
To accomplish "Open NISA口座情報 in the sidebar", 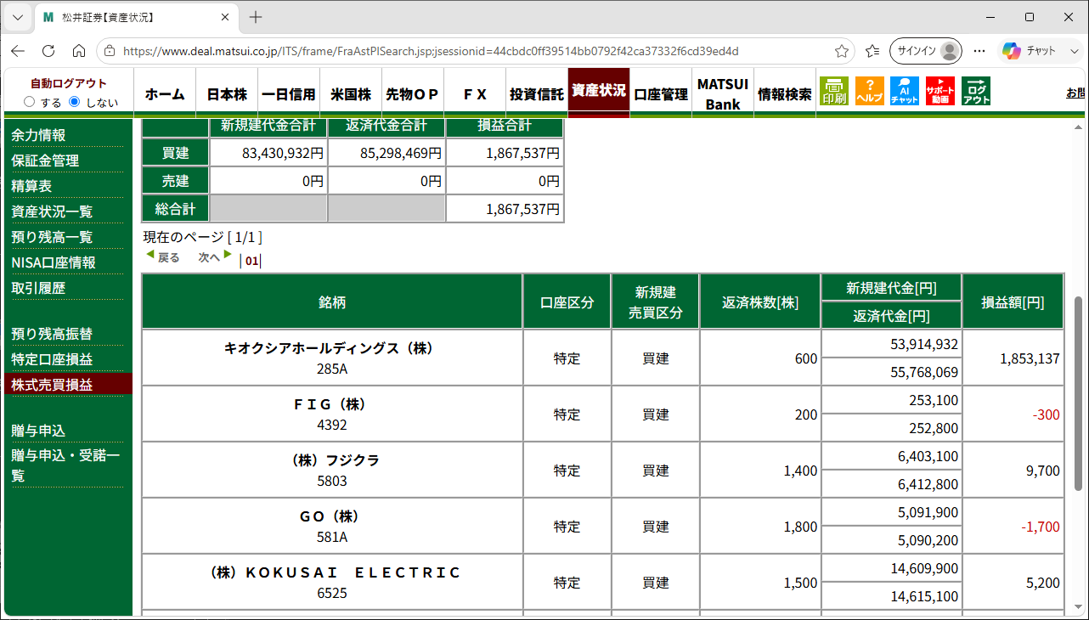I will click(54, 262).
